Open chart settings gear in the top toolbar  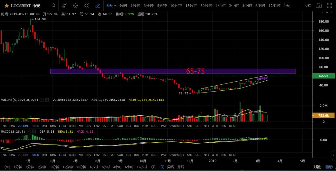click(x=75, y=6)
